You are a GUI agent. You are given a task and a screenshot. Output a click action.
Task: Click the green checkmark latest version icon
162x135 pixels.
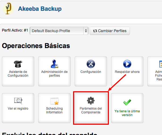(x=127, y=102)
